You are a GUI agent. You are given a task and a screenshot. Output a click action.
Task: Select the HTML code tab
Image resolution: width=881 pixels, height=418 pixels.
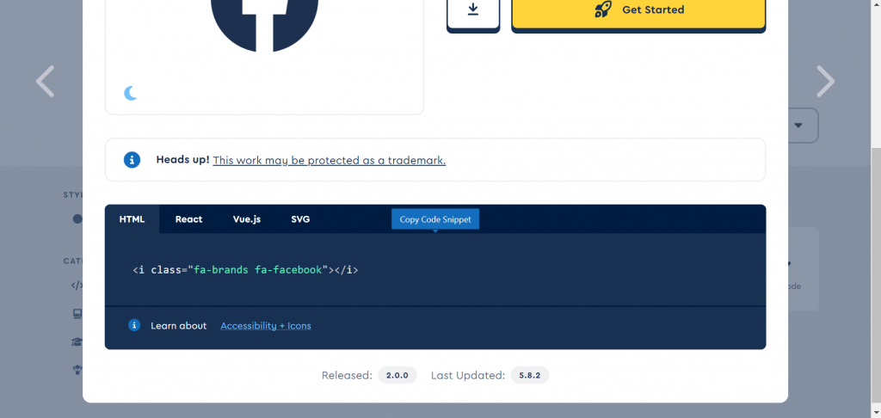coord(132,219)
